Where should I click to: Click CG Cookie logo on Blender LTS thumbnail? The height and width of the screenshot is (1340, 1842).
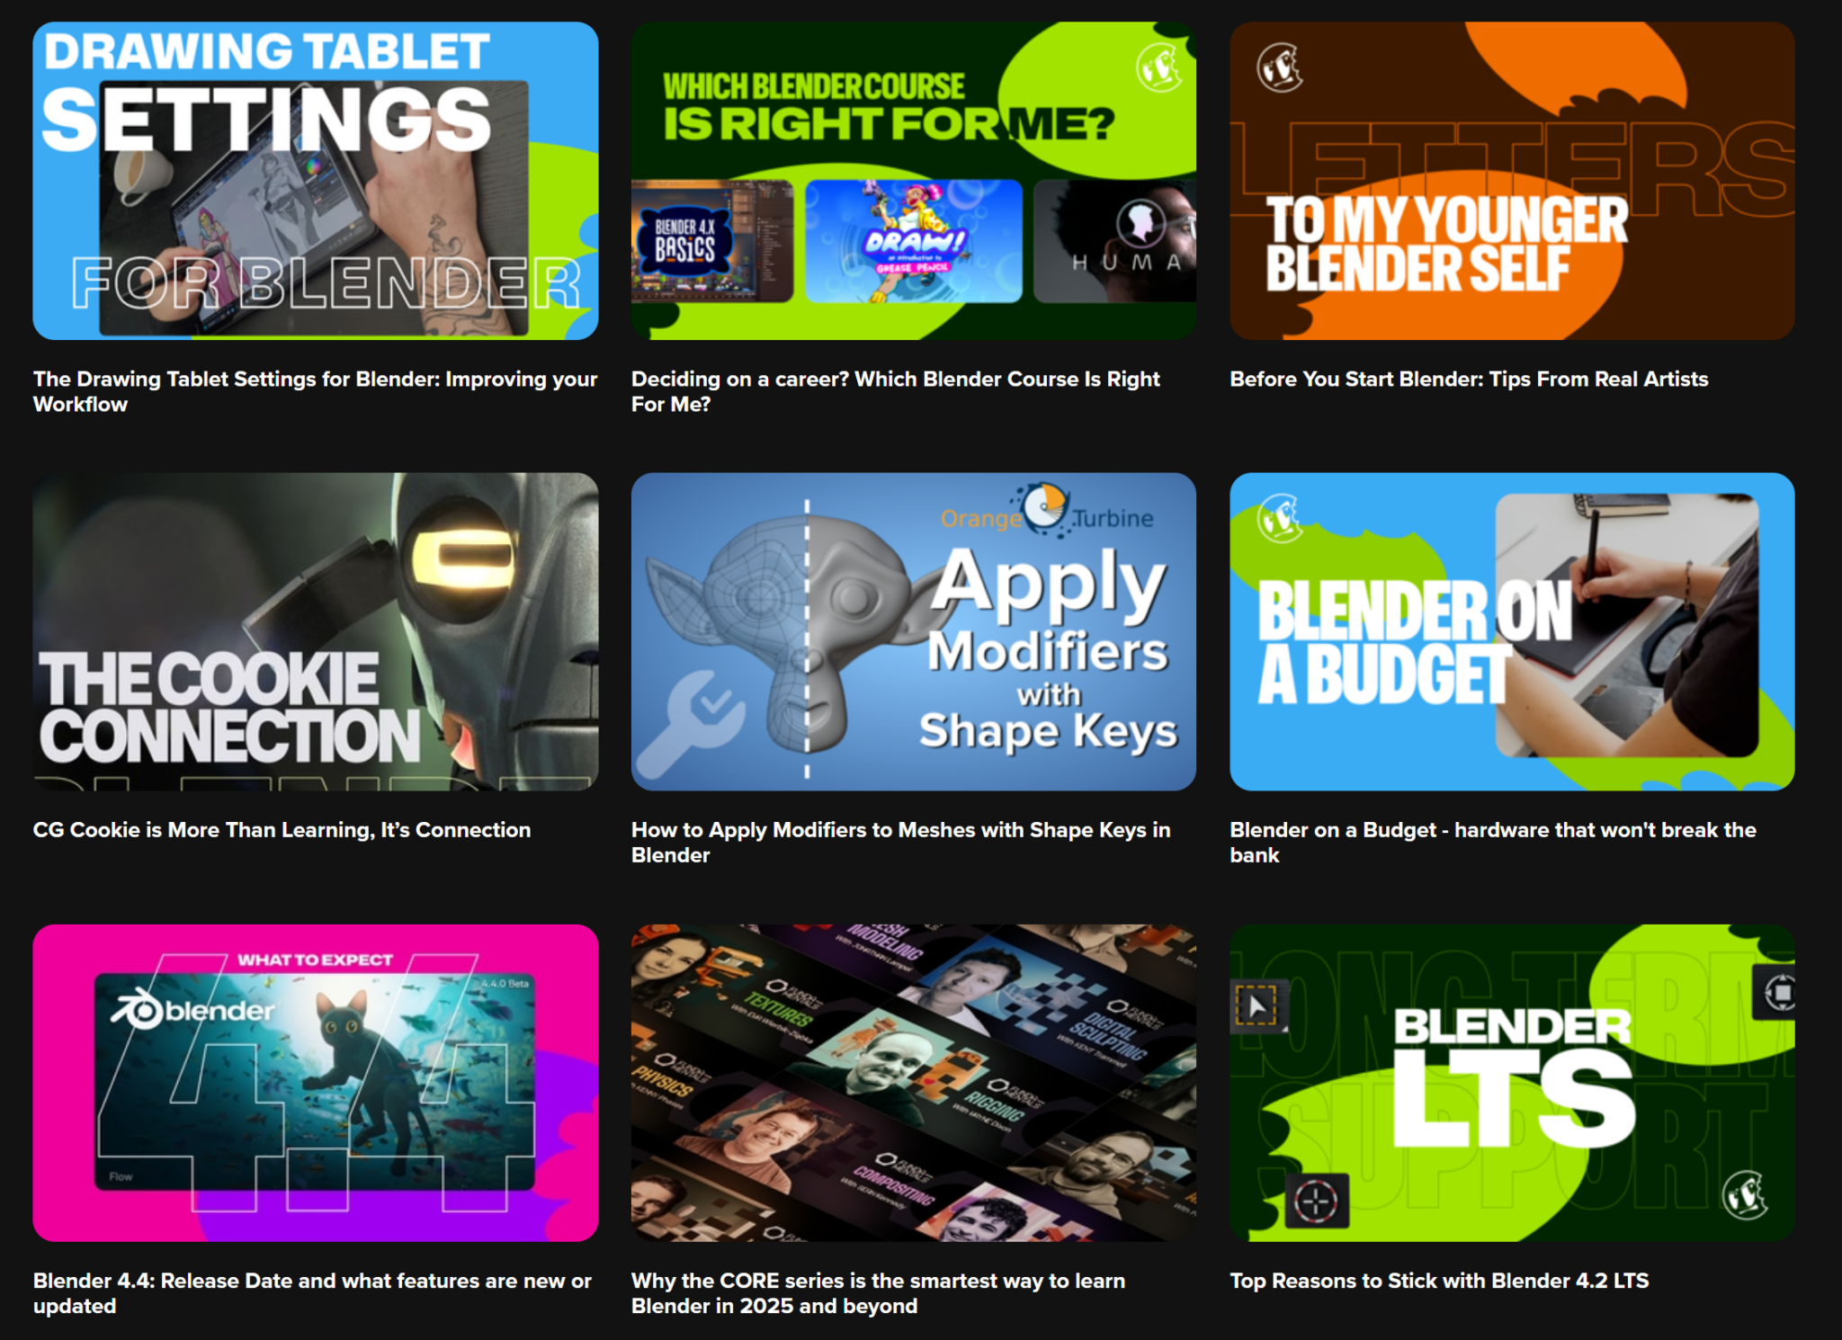click(x=1745, y=1195)
